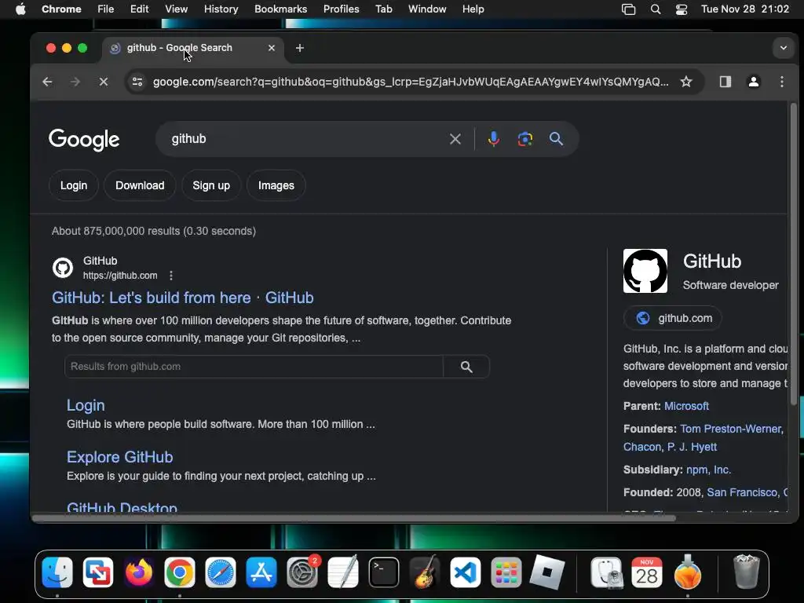Open P. J. Hyett founder link
The image size is (804, 603).
coord(692,447)
